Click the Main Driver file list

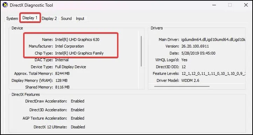[x=213, y=40]
